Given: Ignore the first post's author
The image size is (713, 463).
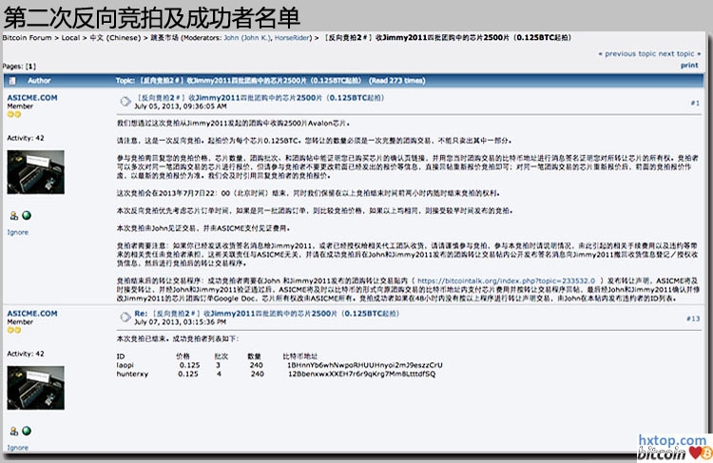Looking at the screenshot, I should (x=17, y=232).
